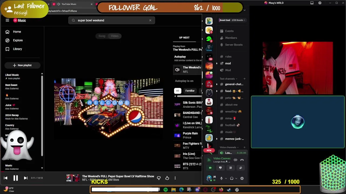Open the Discord soundboard

point(241,168)
